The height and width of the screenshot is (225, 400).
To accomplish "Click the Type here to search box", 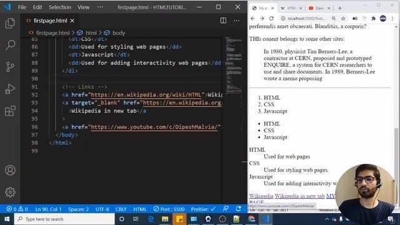I will (x=64, y=219).
